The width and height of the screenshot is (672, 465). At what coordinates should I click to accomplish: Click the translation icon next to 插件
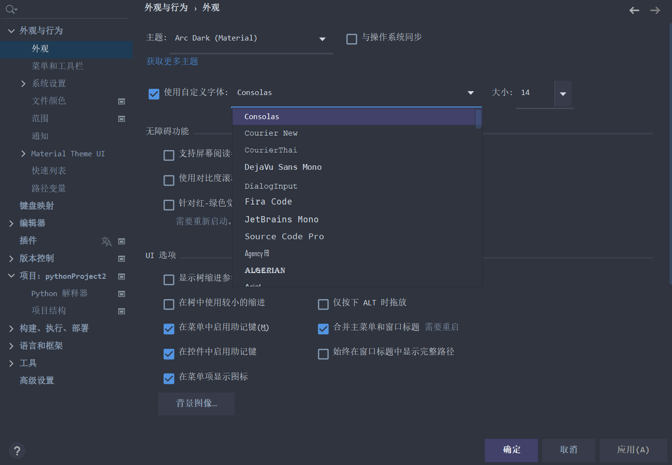106,241
